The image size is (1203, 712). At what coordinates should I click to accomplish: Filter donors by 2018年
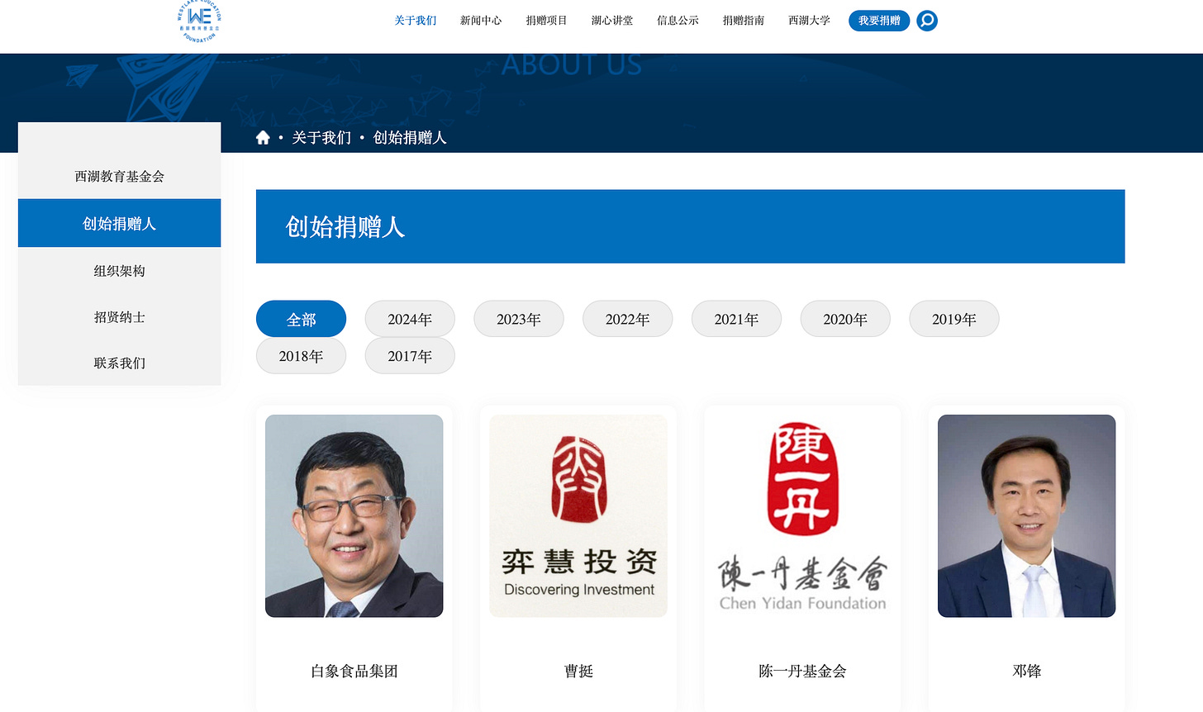coord(301,356)
